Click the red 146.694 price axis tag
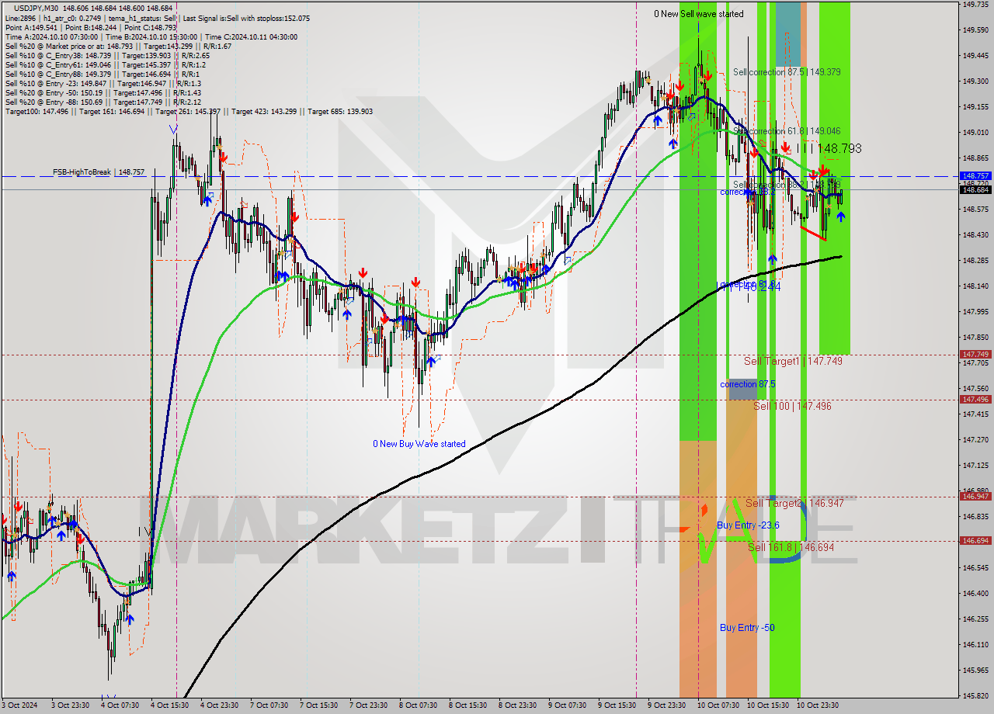The width and height of the screenshot is (994, 714). pyautogui.click(x=975, y=540)
